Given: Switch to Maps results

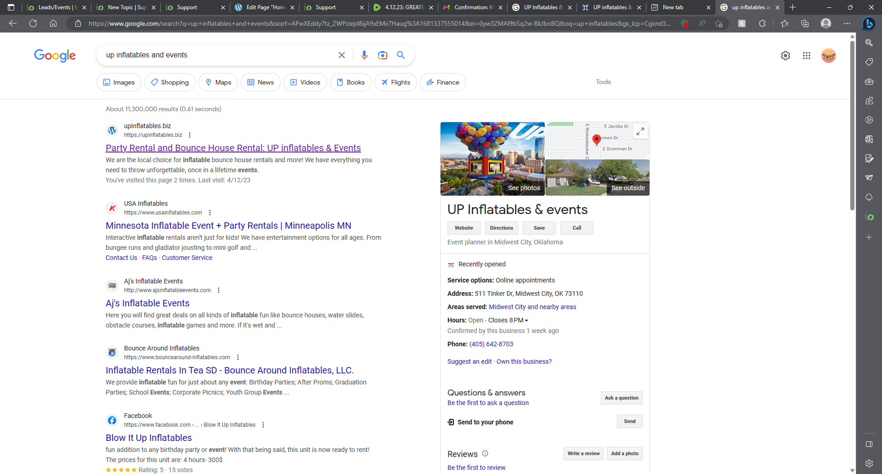Looking at the screenshot, I should [218, 82].
